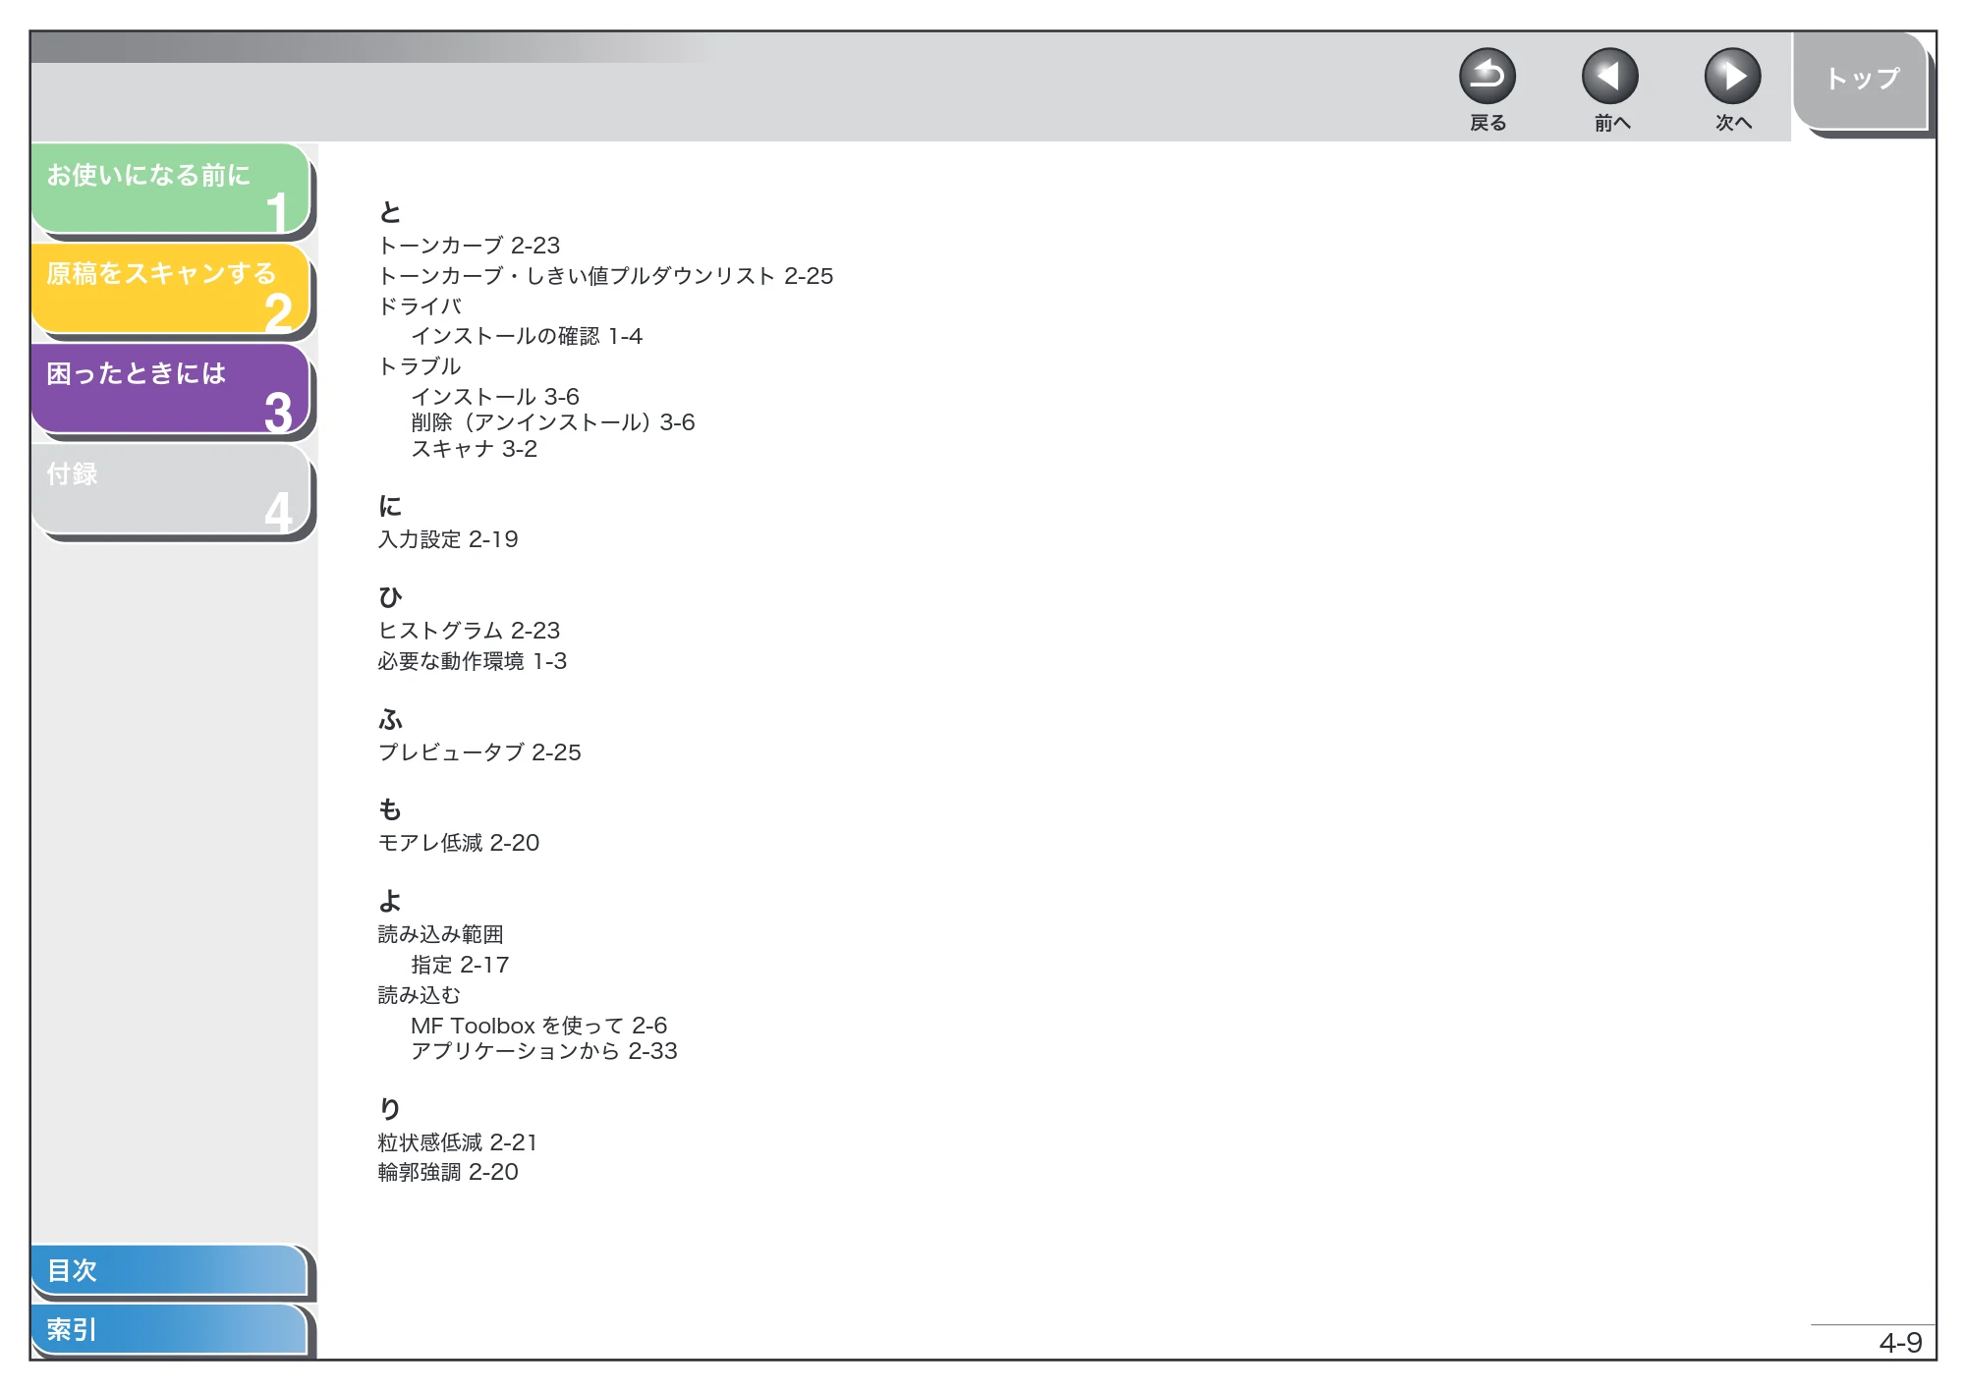
Task: Open the 目次 table of contents button
Action: point(169,1270)
